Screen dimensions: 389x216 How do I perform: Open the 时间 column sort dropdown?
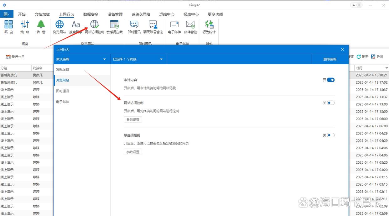point(386,68)
